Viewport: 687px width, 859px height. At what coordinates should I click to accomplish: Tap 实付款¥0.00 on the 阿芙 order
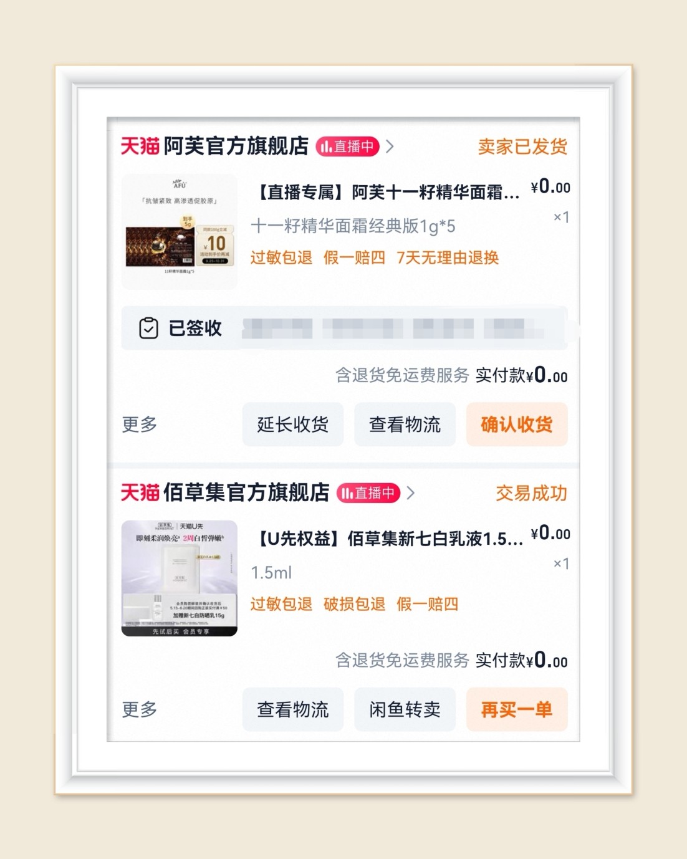pyautogui.click(x=522, y=375)
